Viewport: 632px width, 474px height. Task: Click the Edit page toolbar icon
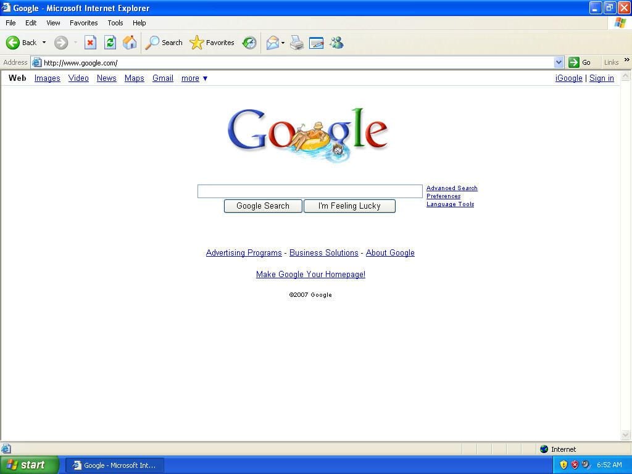317,43
